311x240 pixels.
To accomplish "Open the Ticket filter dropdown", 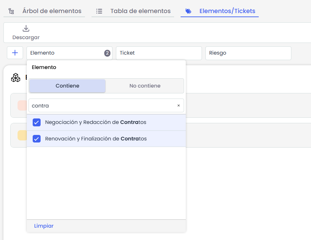I will 159,53.
